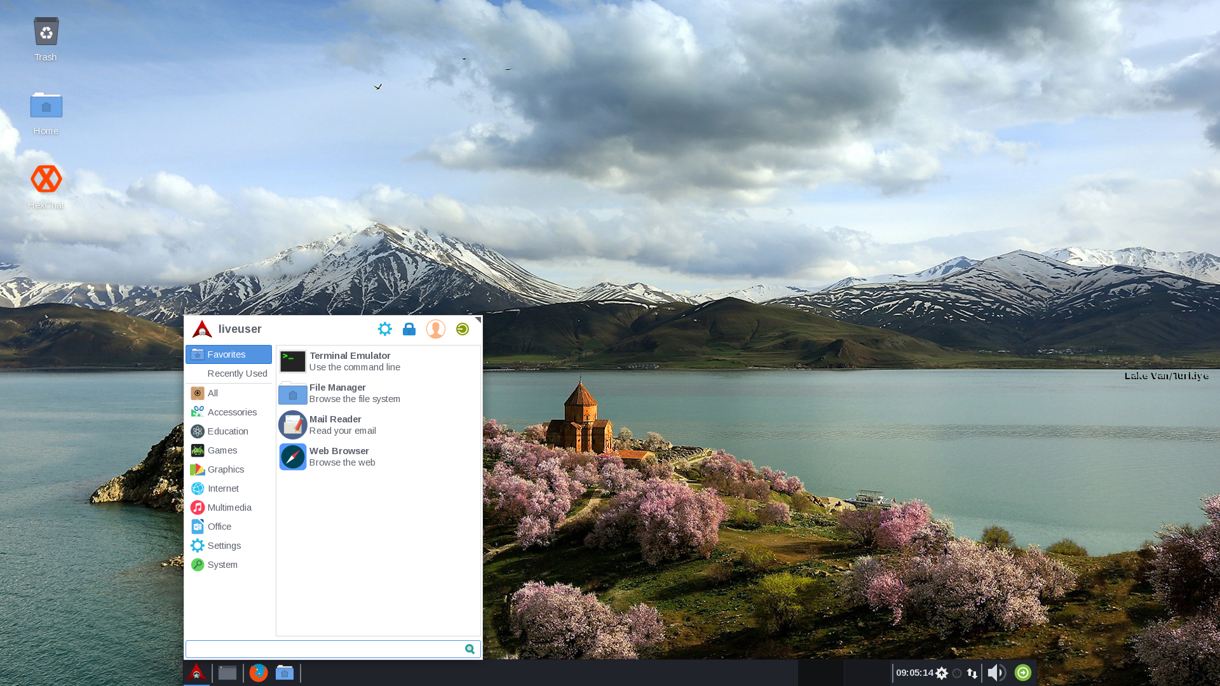Screen dimensions: 1220x686
Task: Open Mail Reader from Favorites
Action: tap(379, 425)
